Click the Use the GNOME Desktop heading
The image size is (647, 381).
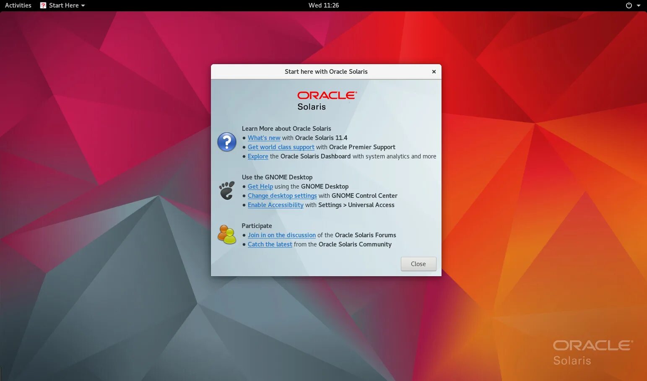point(277,177)
